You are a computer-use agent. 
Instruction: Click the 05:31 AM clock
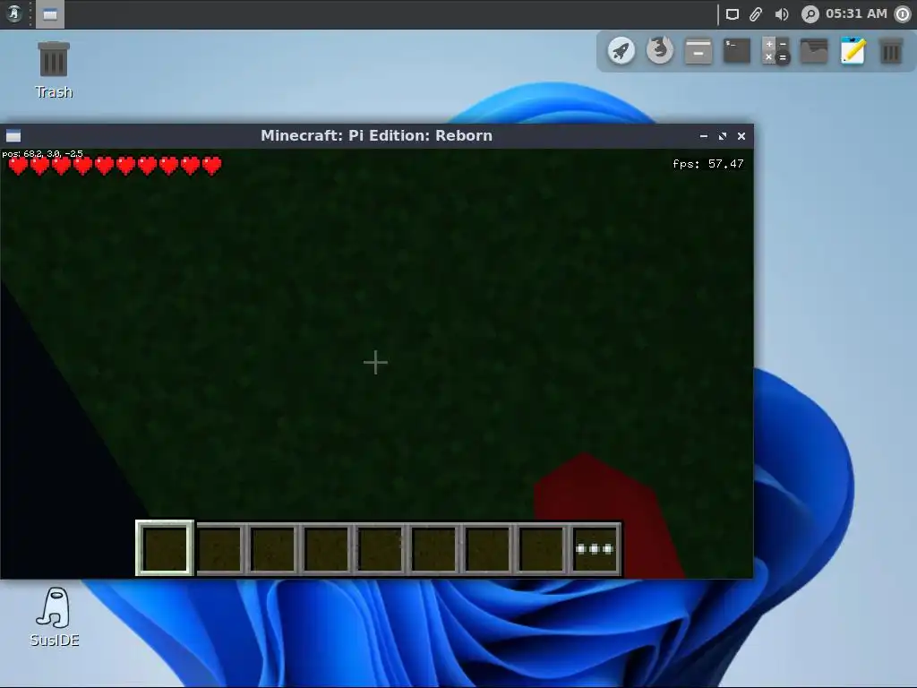coord(856,13)
